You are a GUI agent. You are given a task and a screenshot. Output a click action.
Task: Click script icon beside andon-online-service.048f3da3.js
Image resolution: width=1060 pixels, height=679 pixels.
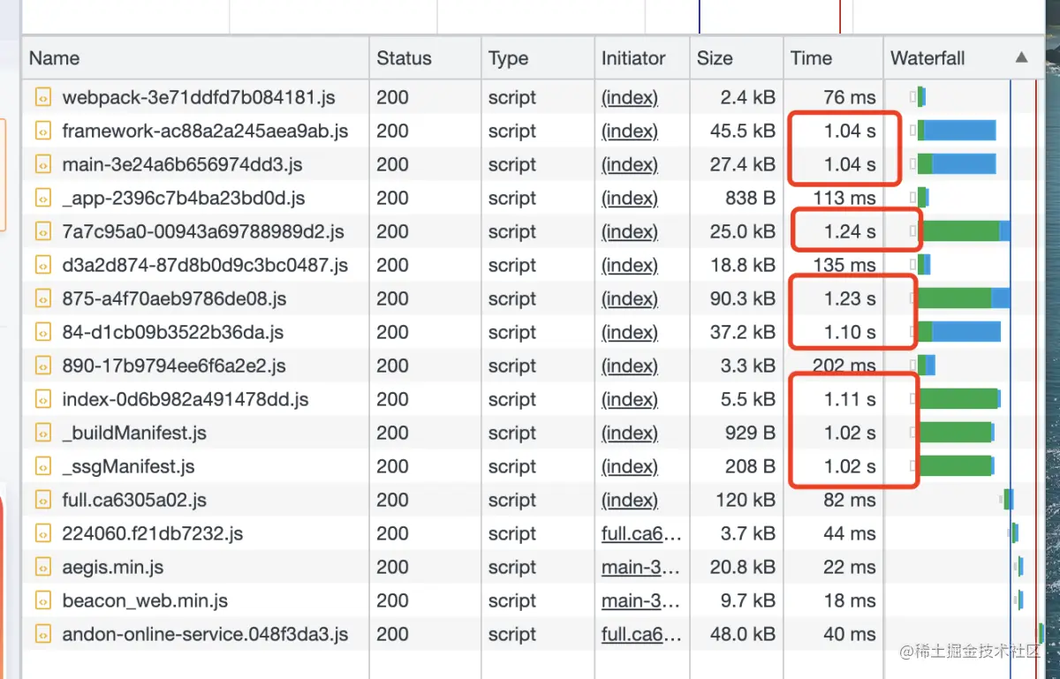[x=42, y=634]
